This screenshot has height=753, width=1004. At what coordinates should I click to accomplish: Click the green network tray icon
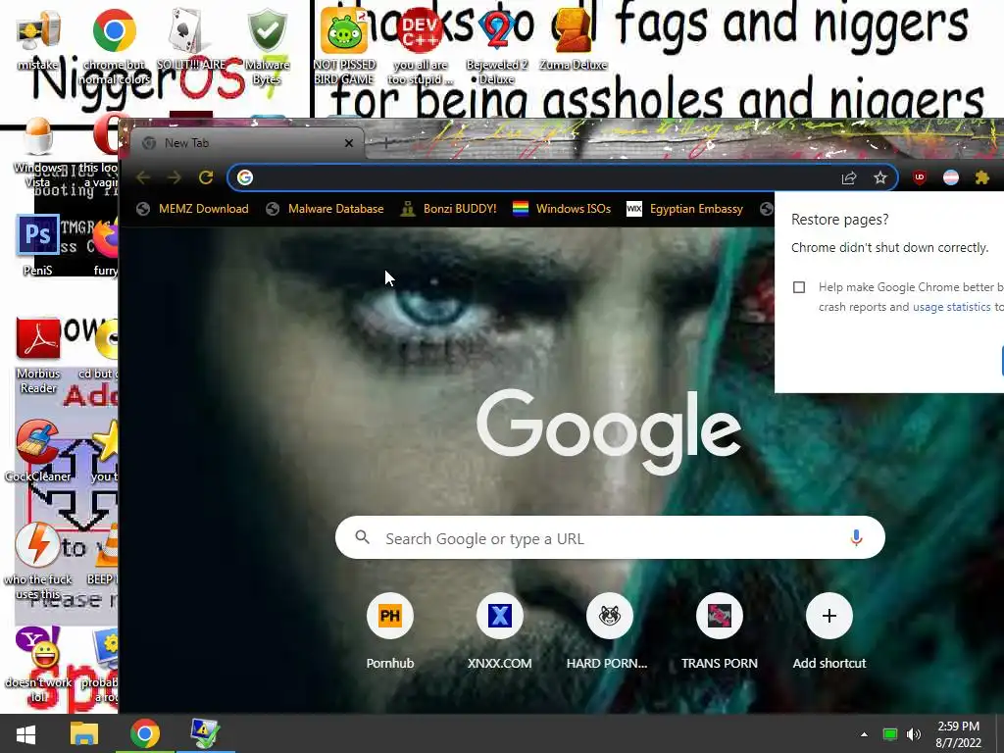click(x=890, y=734)
